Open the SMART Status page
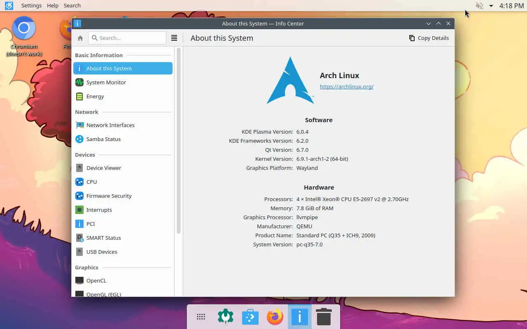The image size is (527, 329). point(123,238)
